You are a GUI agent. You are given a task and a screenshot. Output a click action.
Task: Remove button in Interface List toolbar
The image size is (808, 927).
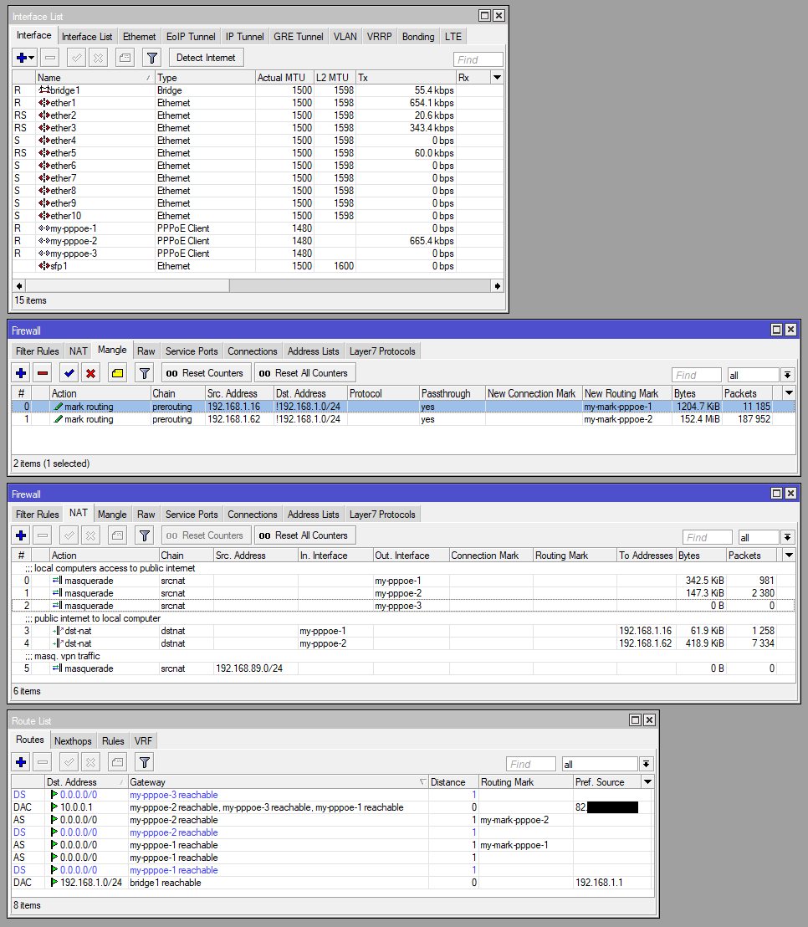click(x=51, y=58)
